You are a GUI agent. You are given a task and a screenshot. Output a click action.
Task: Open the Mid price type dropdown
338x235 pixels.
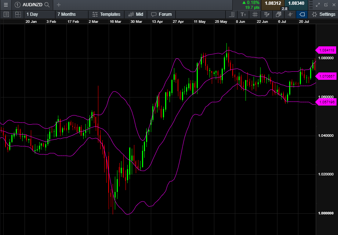pos(135,14)
